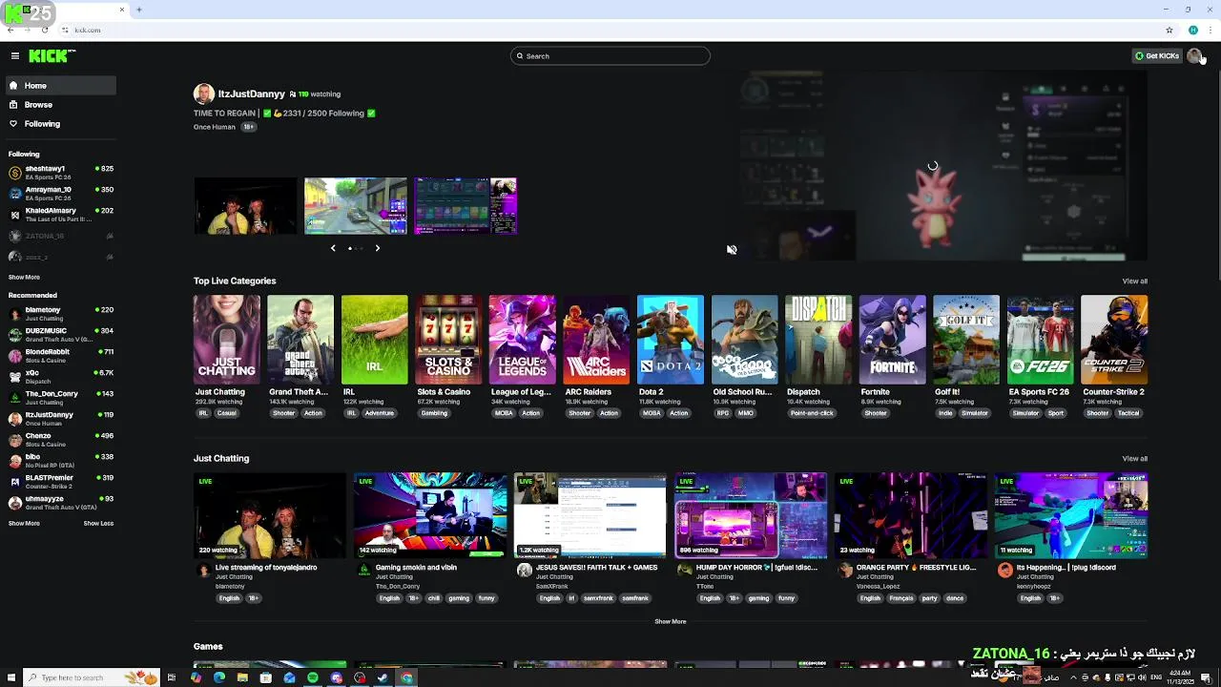Screen dimensions: 1221x687
Task: Open BlondeRabbit recommended channel
Action: 59,356
